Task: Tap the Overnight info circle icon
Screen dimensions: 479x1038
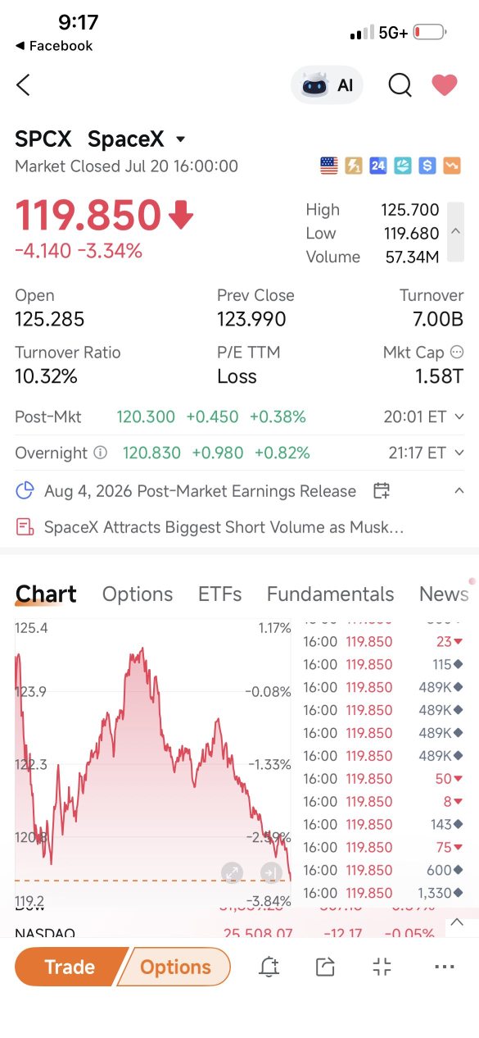Action: (x=100, y=453)
